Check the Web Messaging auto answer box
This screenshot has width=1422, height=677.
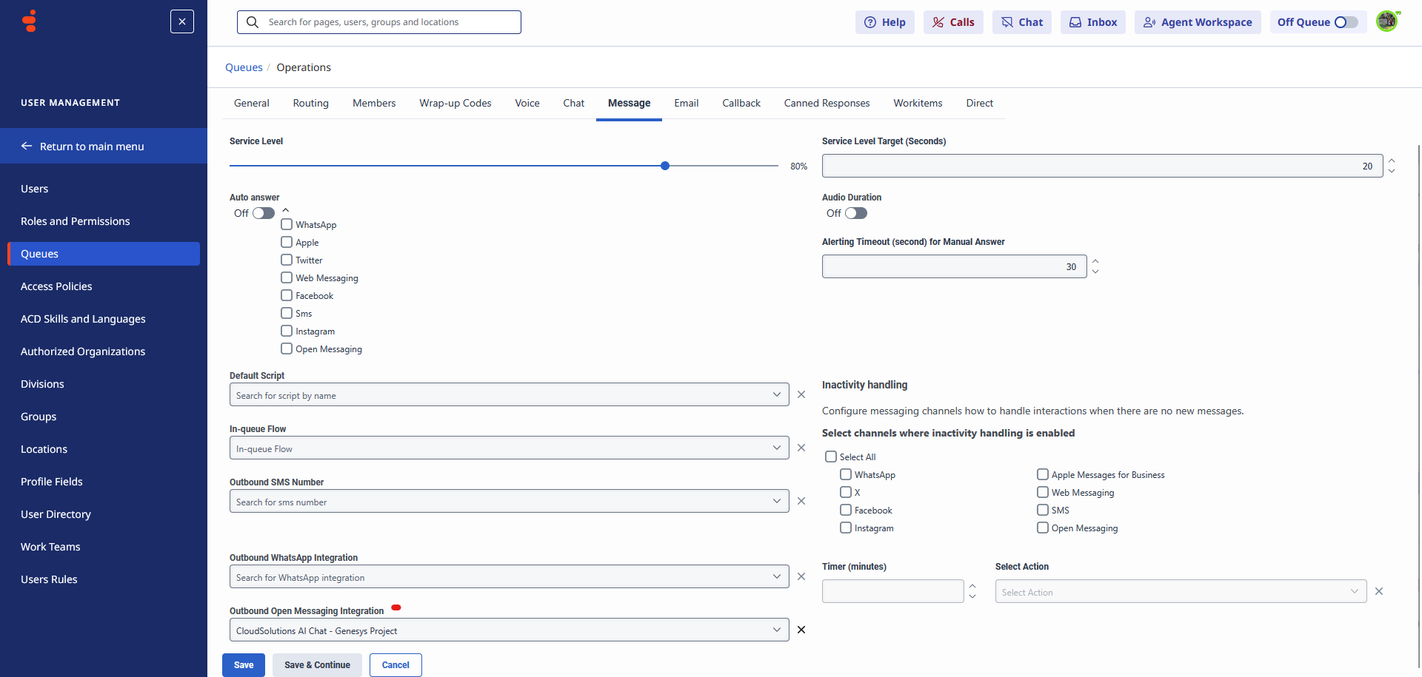[287, 278]
